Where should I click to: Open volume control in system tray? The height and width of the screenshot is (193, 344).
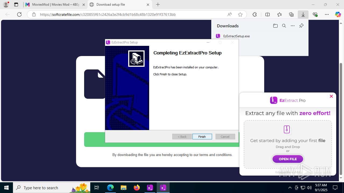[309, 188]
